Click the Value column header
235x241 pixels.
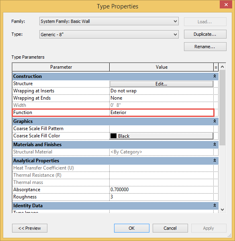pyautogui.click(x=161, y=67)
